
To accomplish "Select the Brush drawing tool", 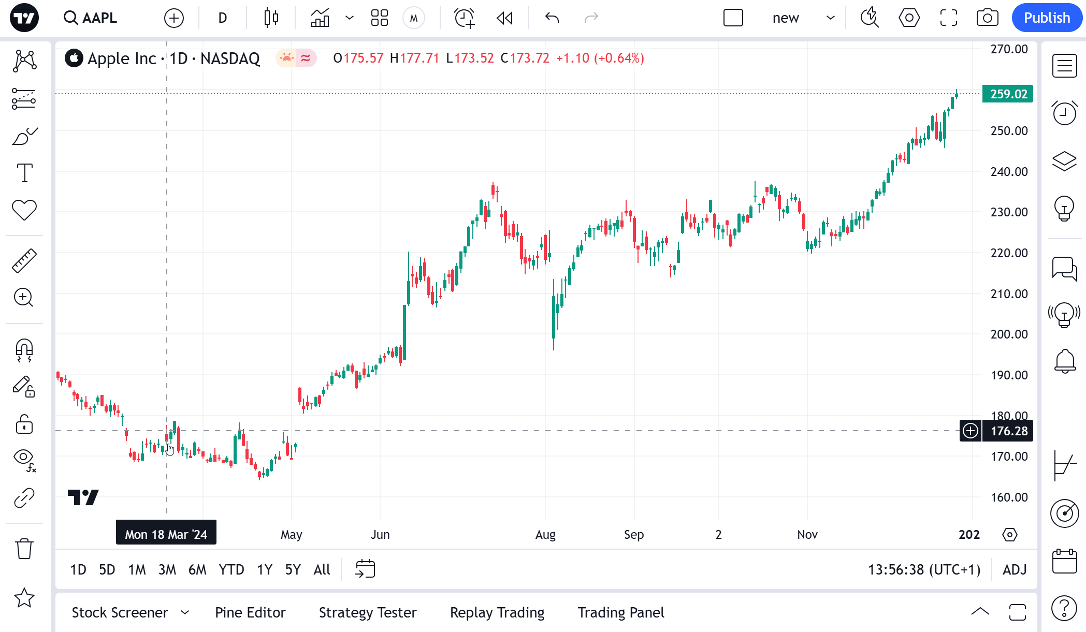I will click(x=24, y=137).
